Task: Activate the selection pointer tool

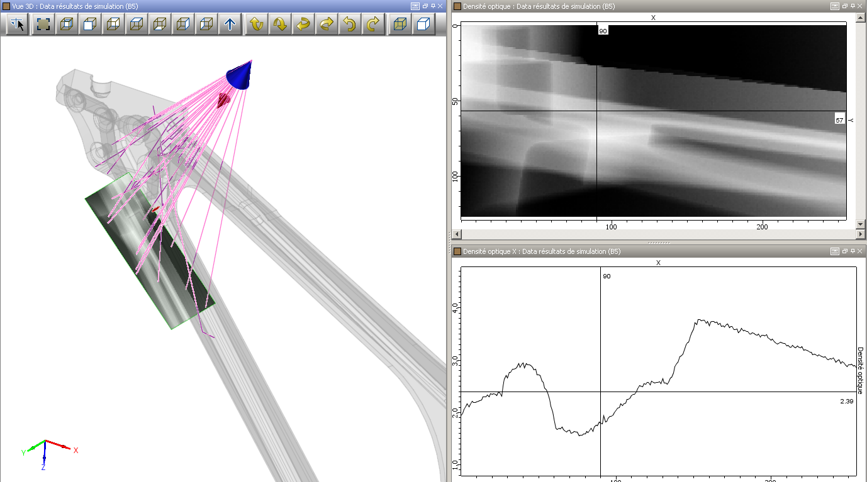Action: [18, 25]
